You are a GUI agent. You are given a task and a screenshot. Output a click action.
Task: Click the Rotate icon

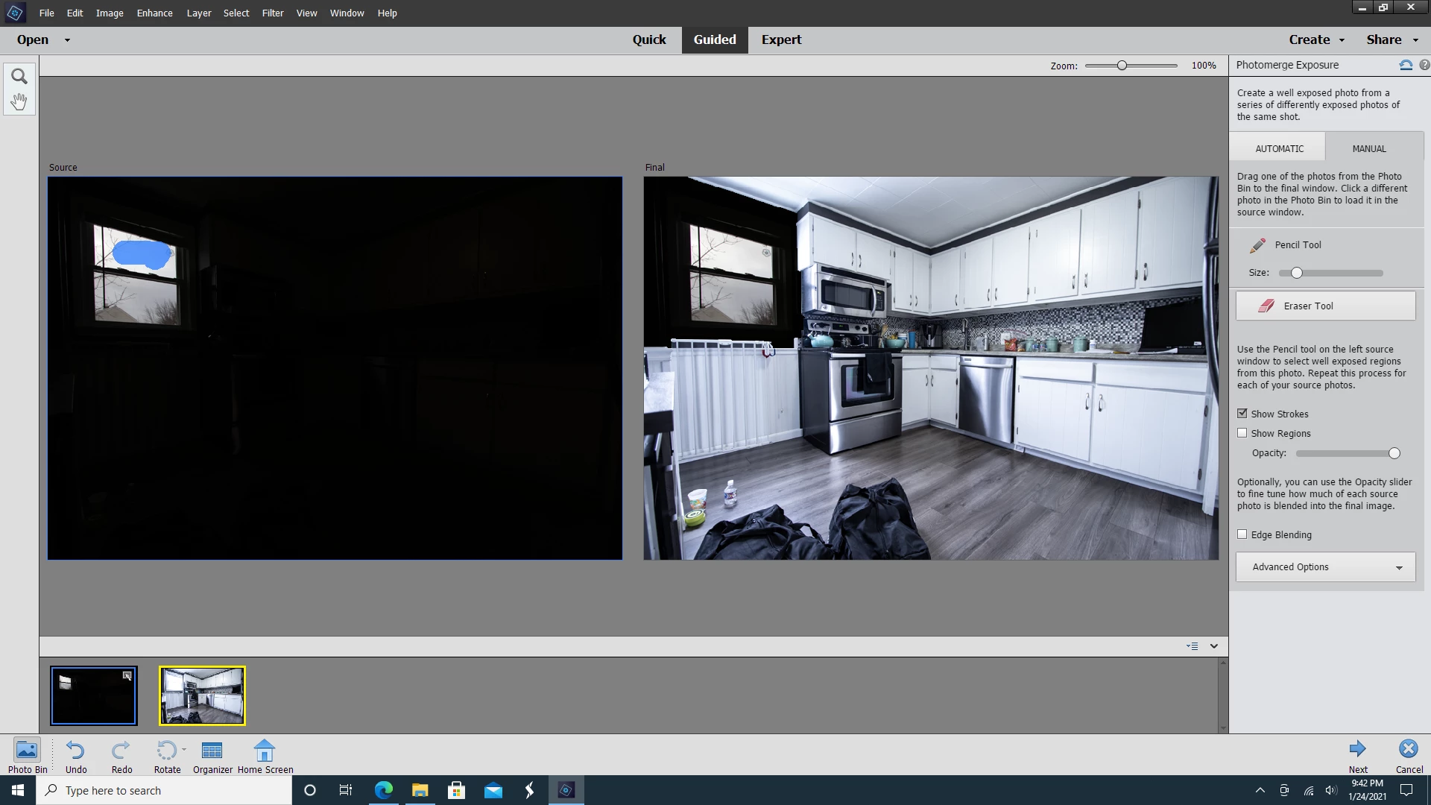tap(166, 750)
